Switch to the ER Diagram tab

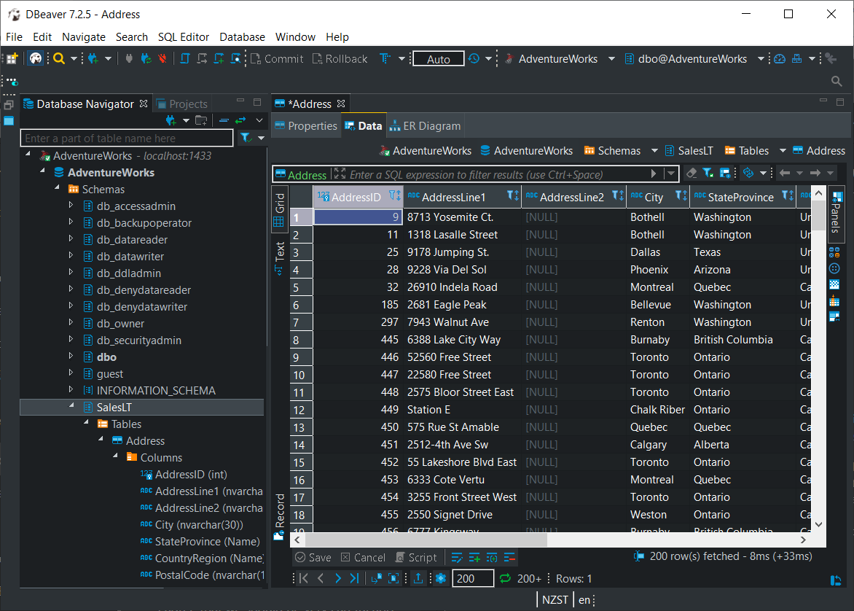coord(425,126)
